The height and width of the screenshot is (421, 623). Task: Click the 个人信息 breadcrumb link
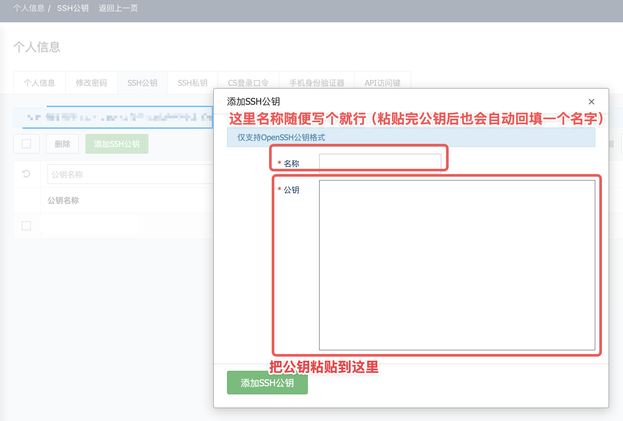(29, 8)
